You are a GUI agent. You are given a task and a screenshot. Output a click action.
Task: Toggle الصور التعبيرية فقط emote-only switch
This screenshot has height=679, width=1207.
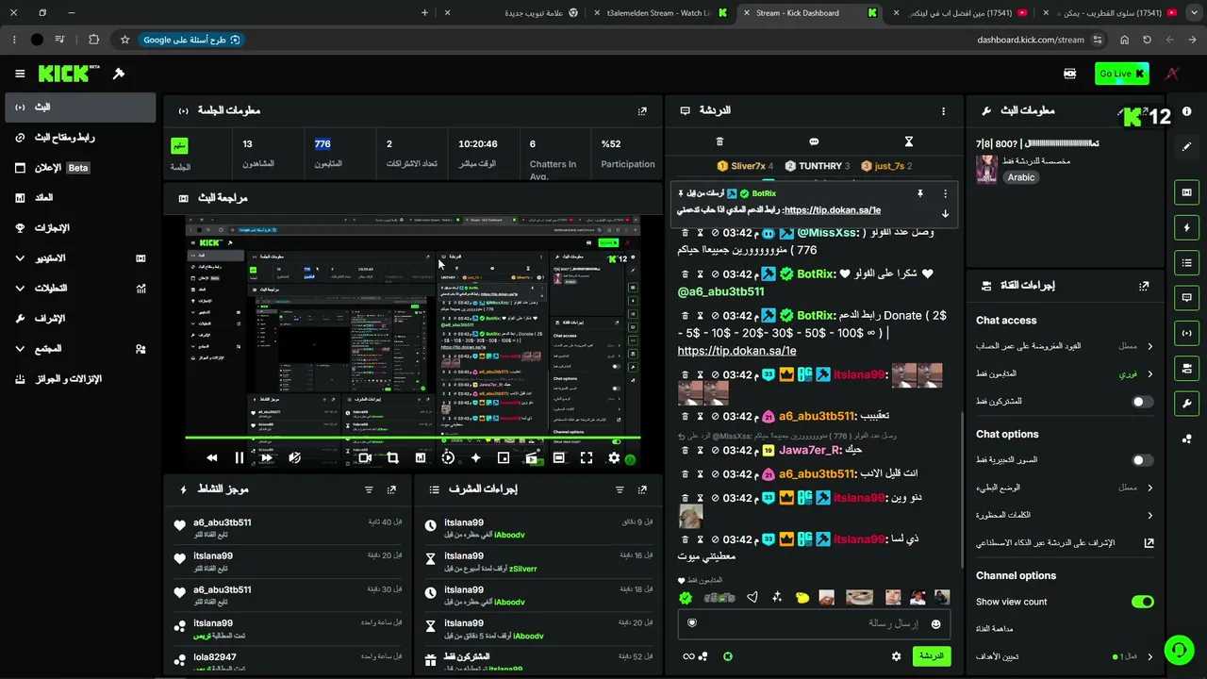[x=1142, y=460]
